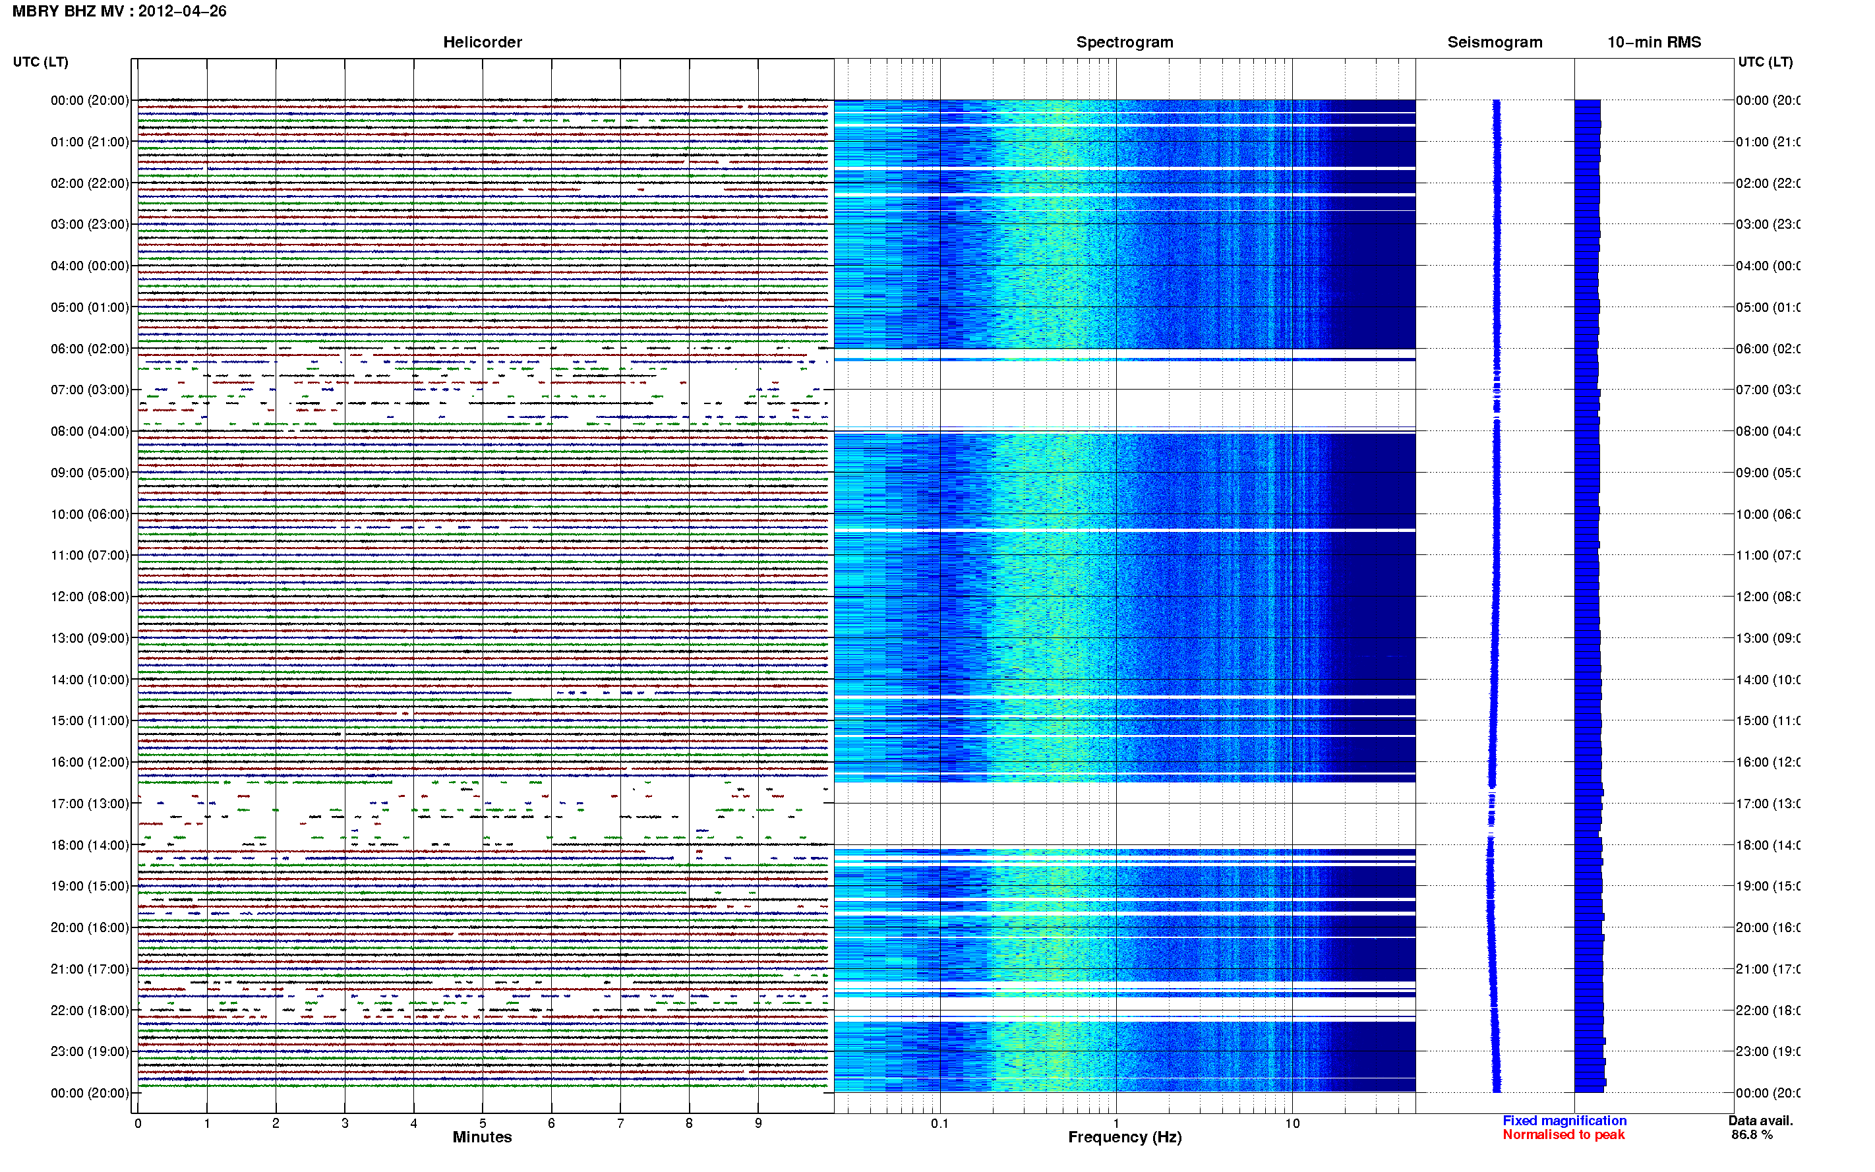Select the '86.8 %' data availability value

point(1752,1135)
